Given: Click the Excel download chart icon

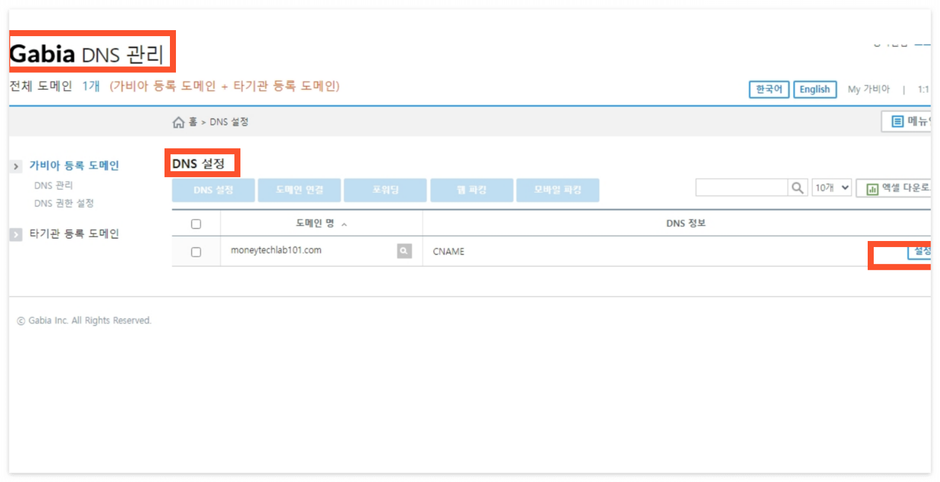Looking at the screenshot, I should click(872, 189).
